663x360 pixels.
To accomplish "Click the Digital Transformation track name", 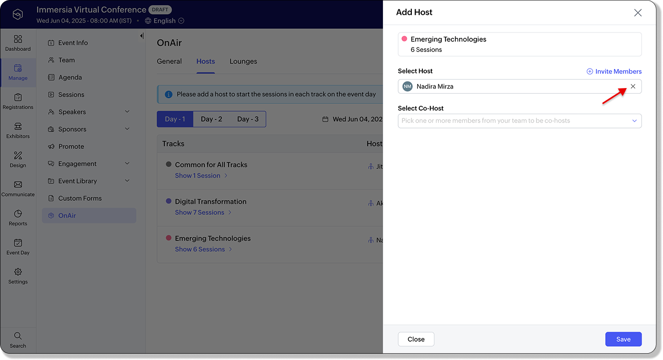I will pos(211,201).
